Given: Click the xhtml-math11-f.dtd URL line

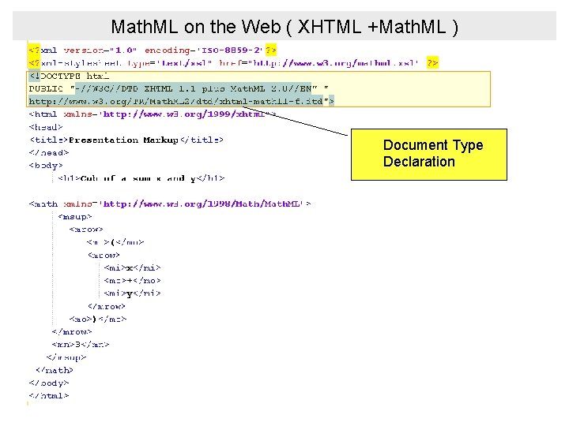Looking at the screenshot, I should 181,102.
